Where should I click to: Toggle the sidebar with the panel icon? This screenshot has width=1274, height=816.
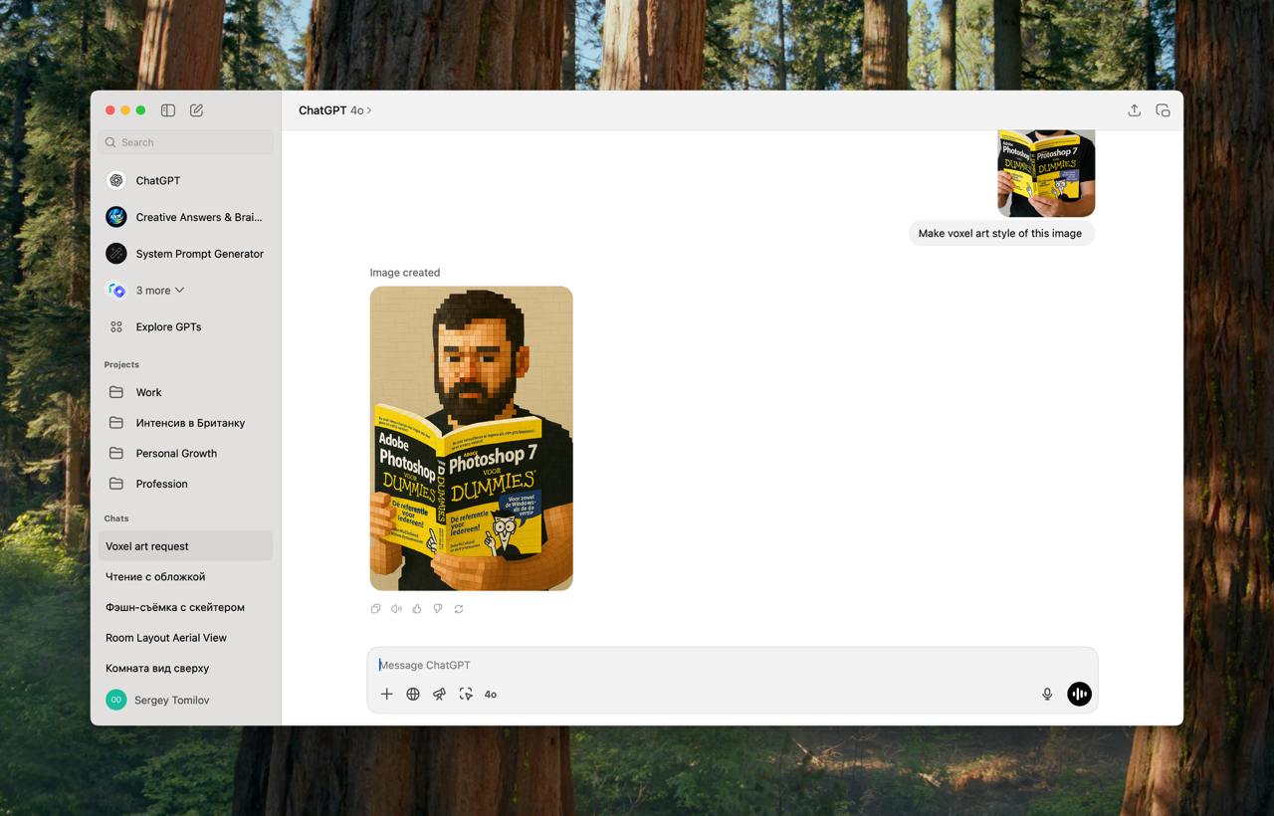click(x=168, y=110)
